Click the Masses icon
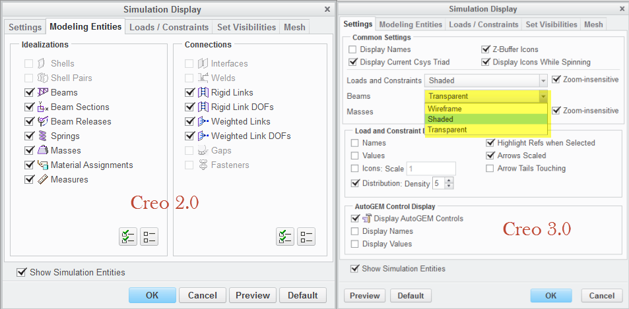Screen dimensions: 629x309 pos(42,150)
